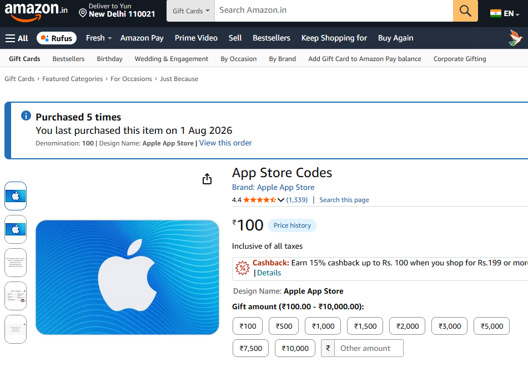Image resolution: width=528 pixels, height=367 pixels.
Task: Open the delivery location pin for New Delhi
Action: pos(83,13)
